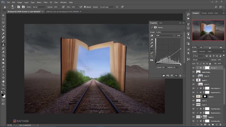This screenshot has height=127, width=226.
Task: Click the Auto button in Curves
Action: tap(179, 35)
